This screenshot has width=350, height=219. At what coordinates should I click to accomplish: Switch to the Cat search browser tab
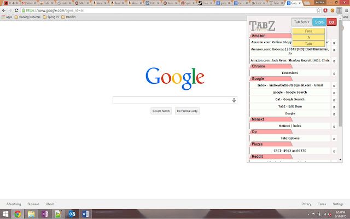tap(241, 3)
